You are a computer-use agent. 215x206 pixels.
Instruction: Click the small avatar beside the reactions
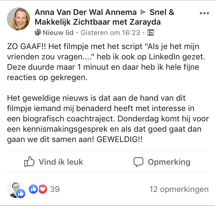[x=15, y=188]
